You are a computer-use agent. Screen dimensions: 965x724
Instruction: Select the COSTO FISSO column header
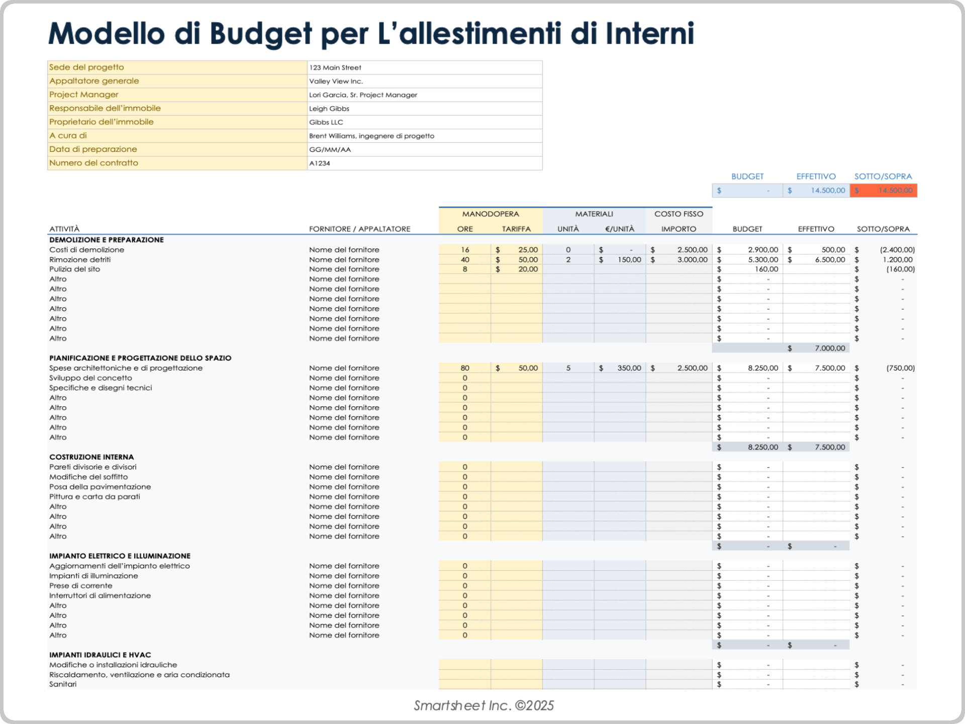(679, 214)
